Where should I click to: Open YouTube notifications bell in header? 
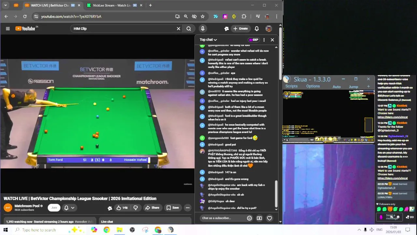[257, 29]
